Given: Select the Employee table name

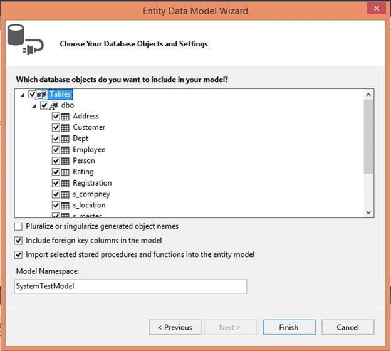Looking at the screenshot, I should 89,150.
